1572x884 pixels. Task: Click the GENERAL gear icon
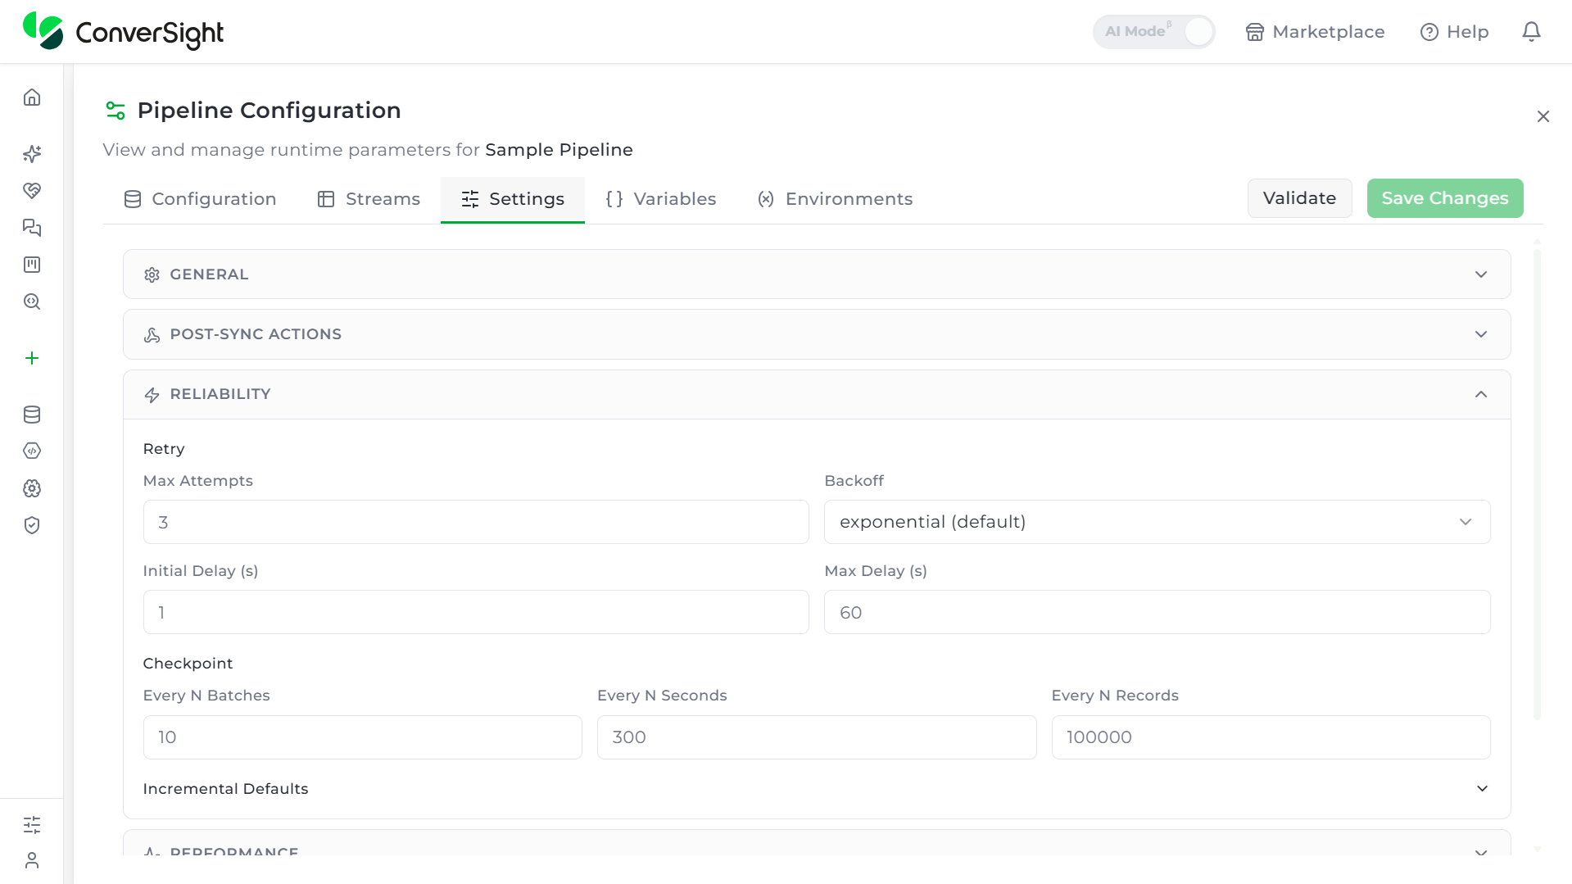tap(152, 275)
